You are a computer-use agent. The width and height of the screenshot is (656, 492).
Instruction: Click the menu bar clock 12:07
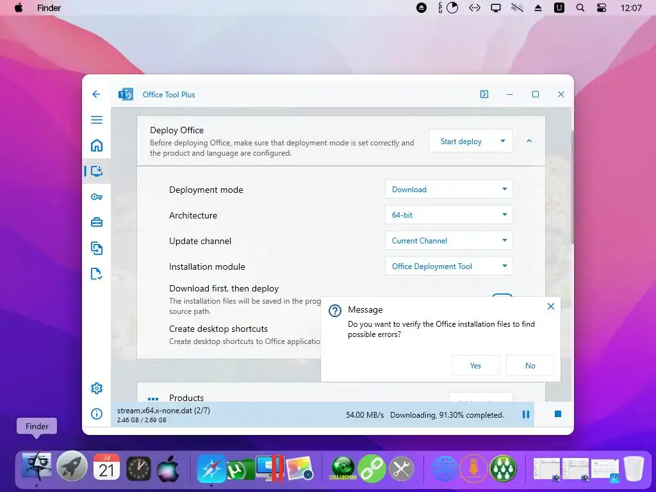[631, 8]
